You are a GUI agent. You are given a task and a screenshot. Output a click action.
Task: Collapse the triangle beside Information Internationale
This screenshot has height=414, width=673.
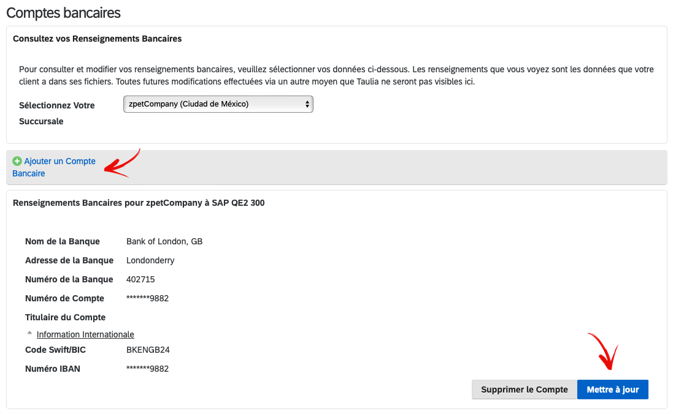(29, 333)
